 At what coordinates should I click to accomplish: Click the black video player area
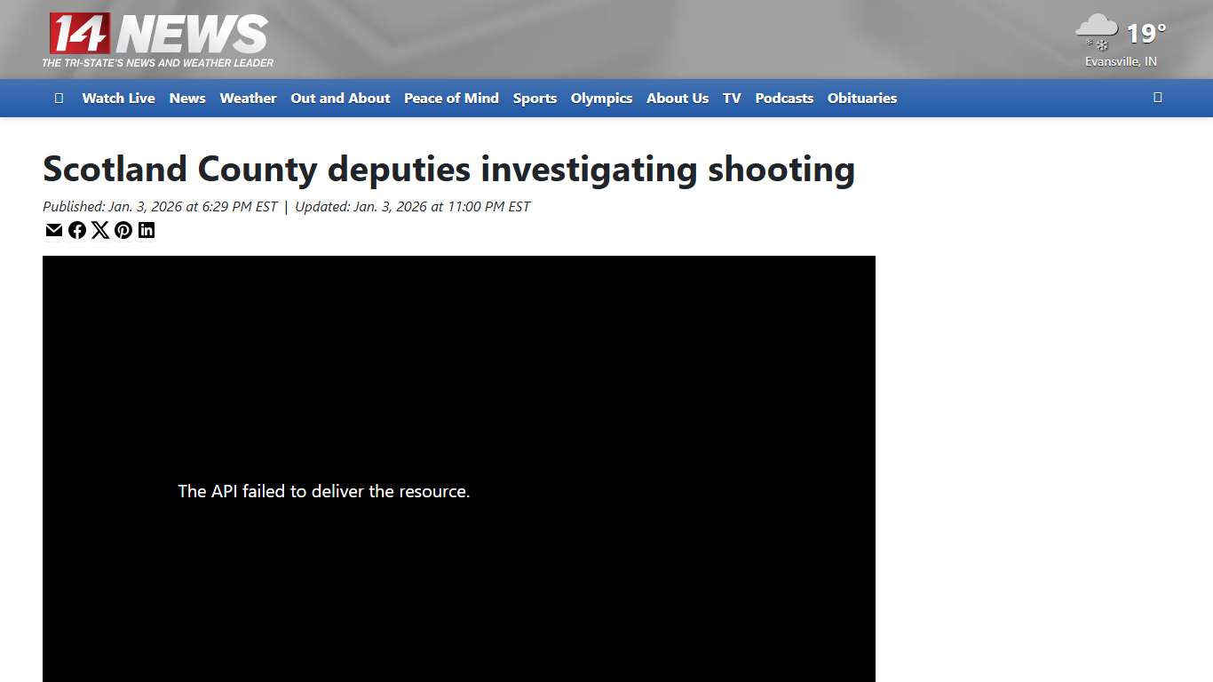tap(459, 471)
